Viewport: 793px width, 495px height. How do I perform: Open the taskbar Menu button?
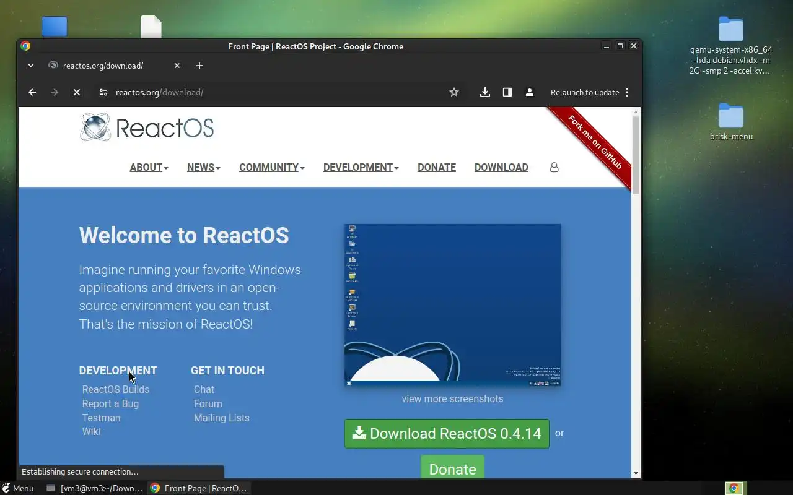click(x=17, y=488)
